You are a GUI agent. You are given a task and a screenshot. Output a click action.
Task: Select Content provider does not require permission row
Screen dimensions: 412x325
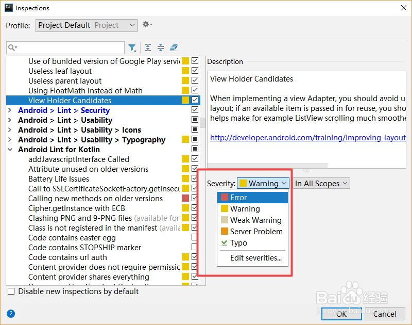point(104,267)
